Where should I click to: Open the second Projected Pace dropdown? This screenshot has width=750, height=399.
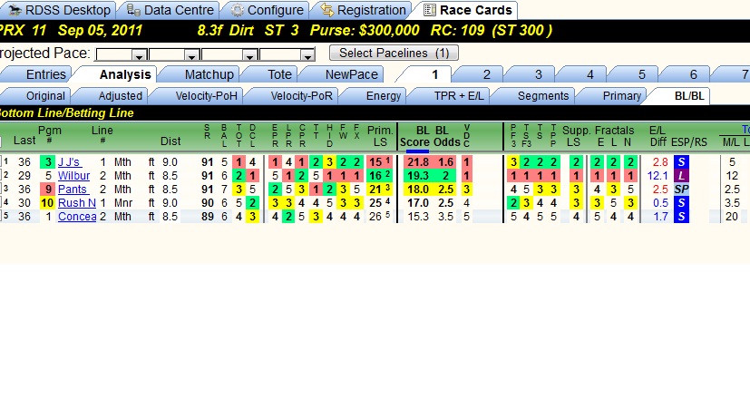pos(191,55)
